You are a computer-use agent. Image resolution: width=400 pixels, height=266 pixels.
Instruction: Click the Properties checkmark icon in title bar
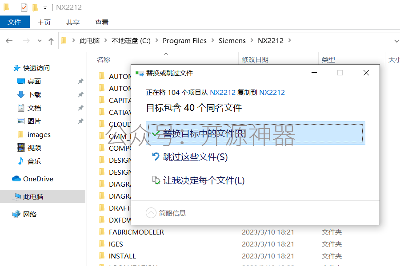coord(24,8)
